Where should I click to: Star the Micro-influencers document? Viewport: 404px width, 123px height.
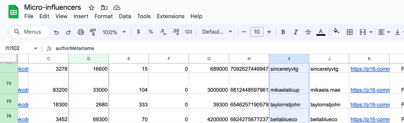(x=92, y=8)
